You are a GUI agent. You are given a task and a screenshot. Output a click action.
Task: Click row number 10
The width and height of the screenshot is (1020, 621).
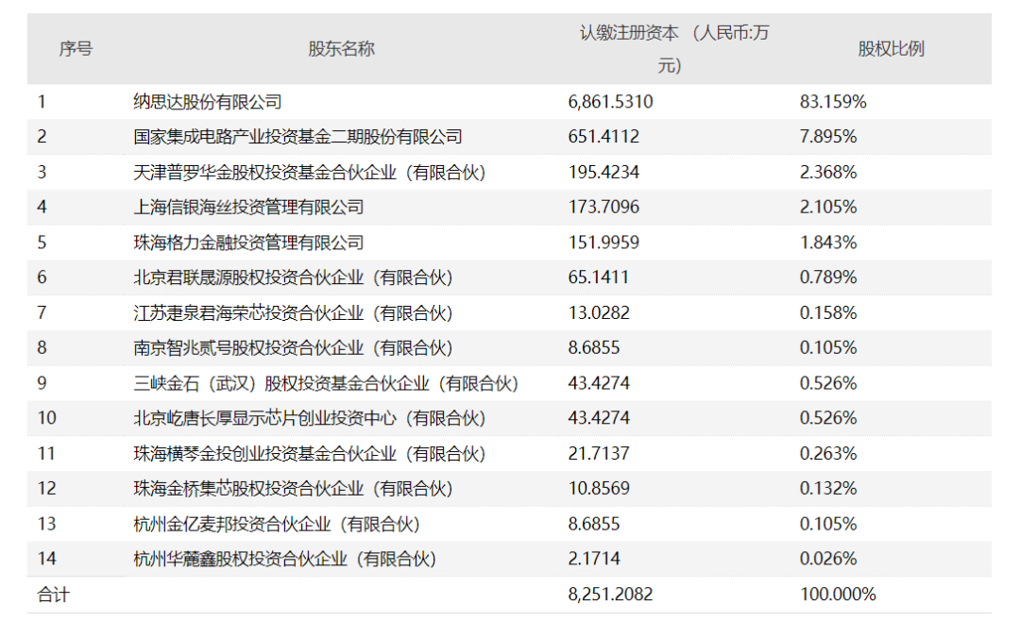pos(47,418)
